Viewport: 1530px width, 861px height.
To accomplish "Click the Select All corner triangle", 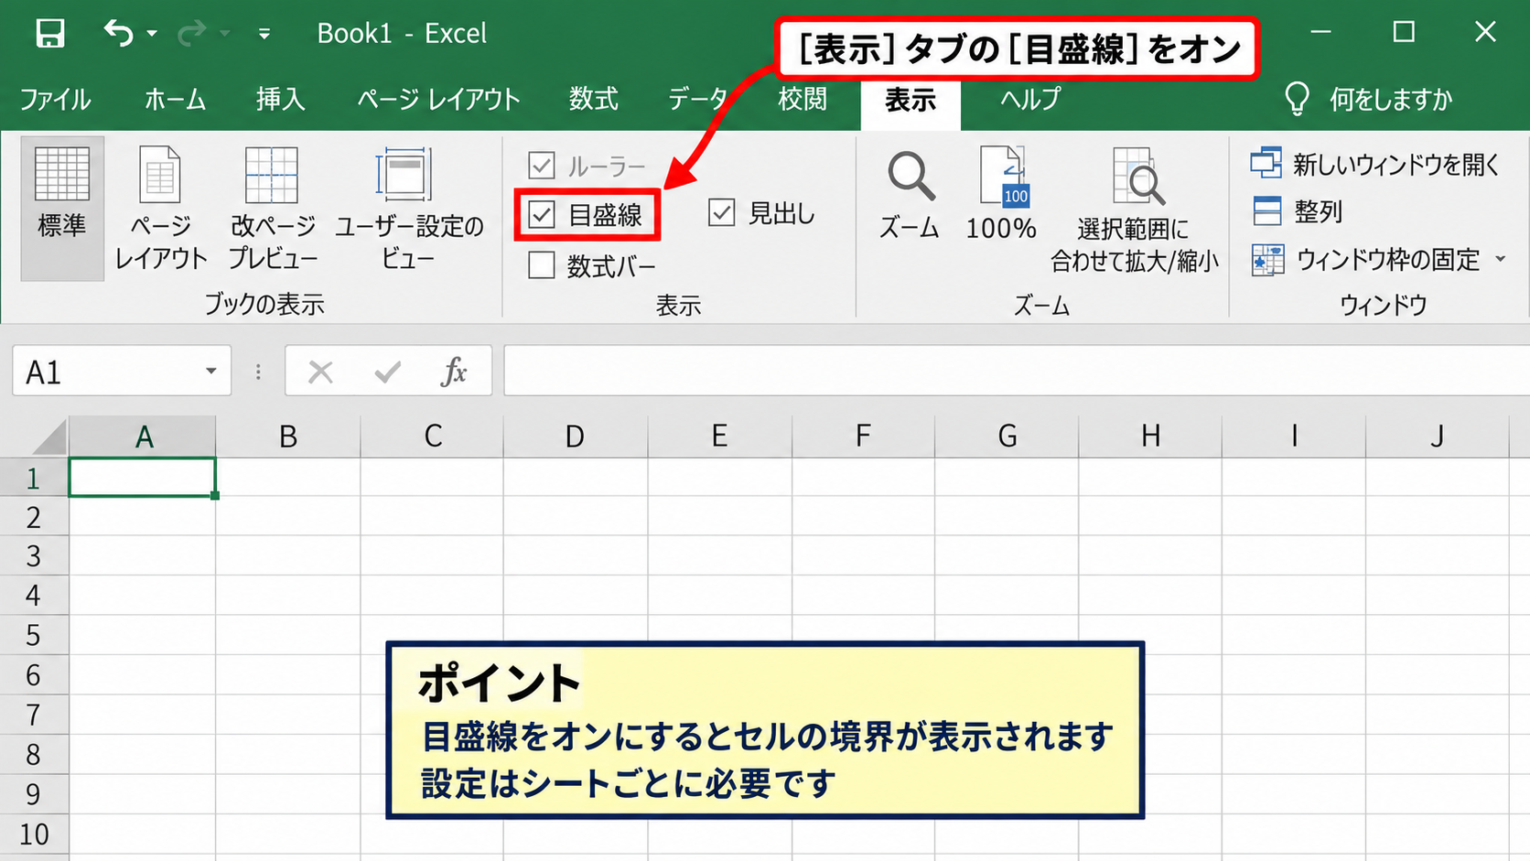I will point(50,437).
